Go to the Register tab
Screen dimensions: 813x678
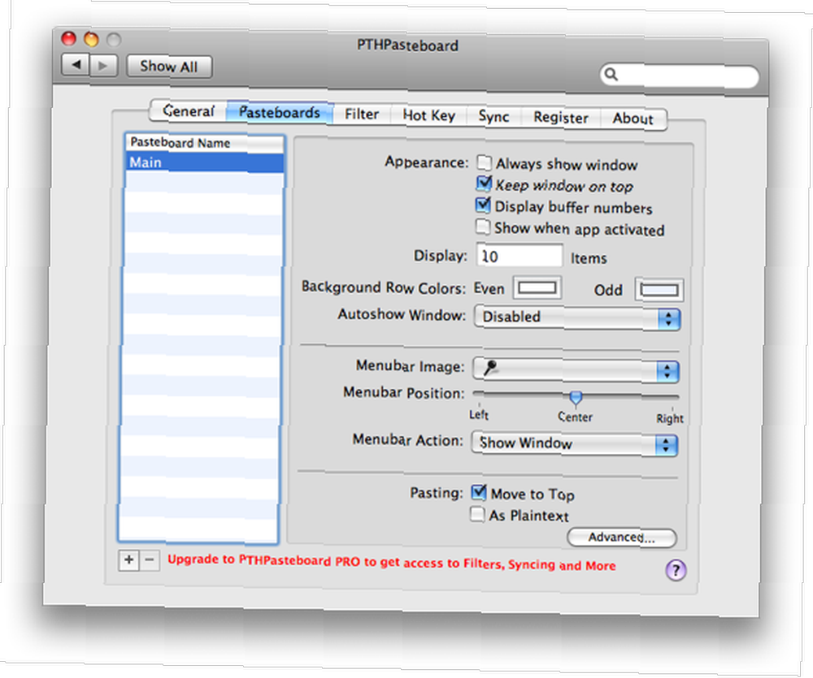[x=561, y=118]
